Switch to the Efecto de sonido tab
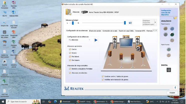Image resolution: width=186 pixels, height=104 pixels. click(x=95, y=31)
